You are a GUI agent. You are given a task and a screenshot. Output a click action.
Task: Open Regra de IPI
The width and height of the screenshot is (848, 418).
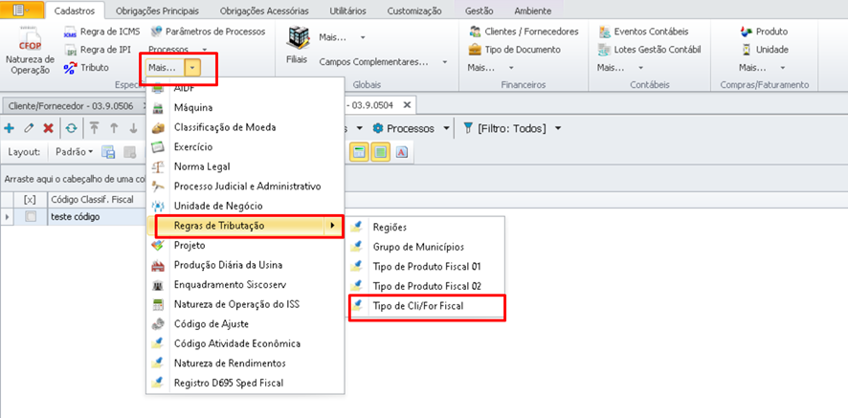98,50
